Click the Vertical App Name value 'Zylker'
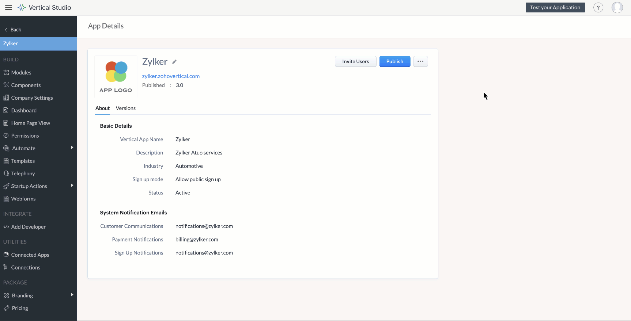 click(183, 140)
